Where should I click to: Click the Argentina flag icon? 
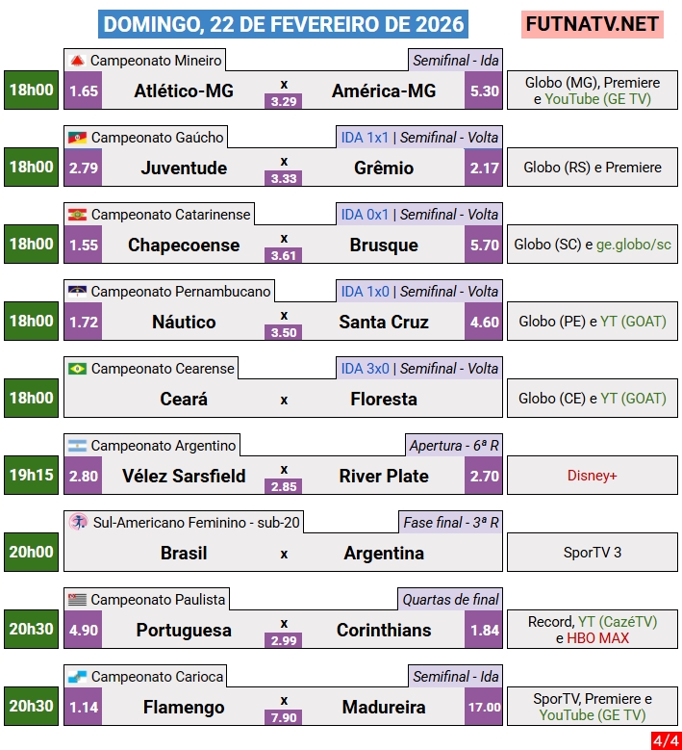pos(78,446)
